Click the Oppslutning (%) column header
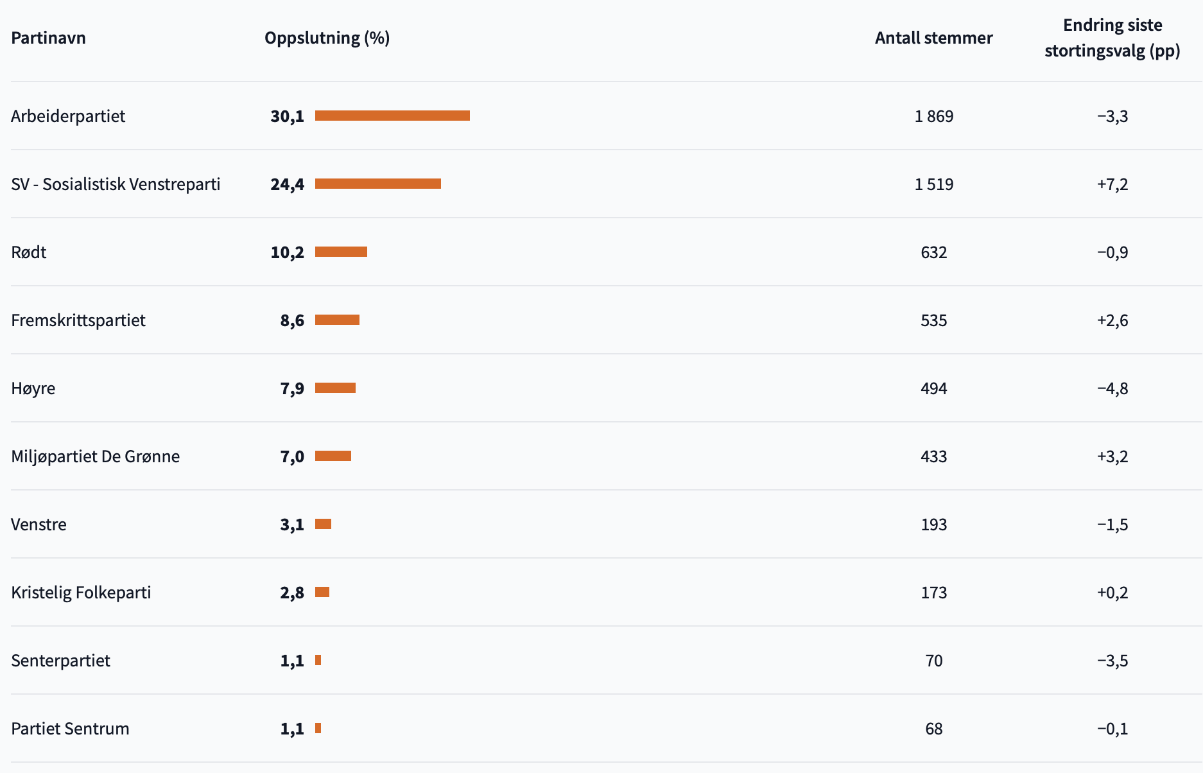The width and height of the screenshot is (1203, 773). point(327,38)
